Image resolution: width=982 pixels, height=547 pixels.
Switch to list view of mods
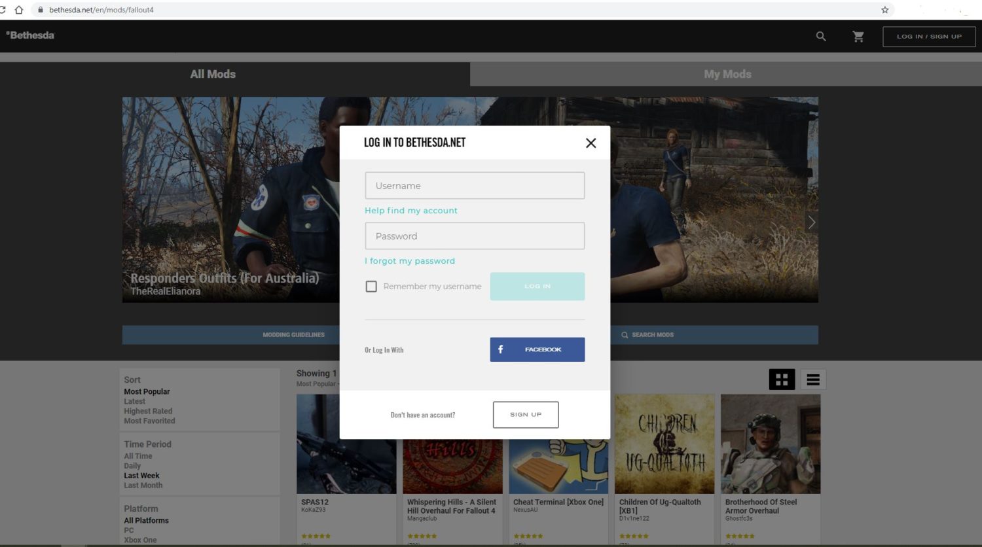point(813,379)
